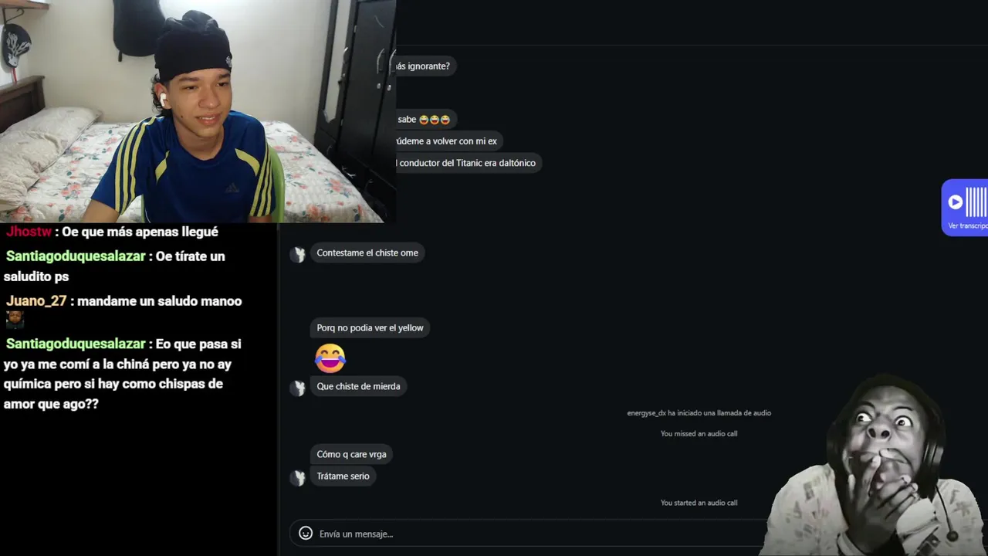Select the 'Cómo q care vrga' message bubble
Screen dimensions: 988x556
coord(351,454)
